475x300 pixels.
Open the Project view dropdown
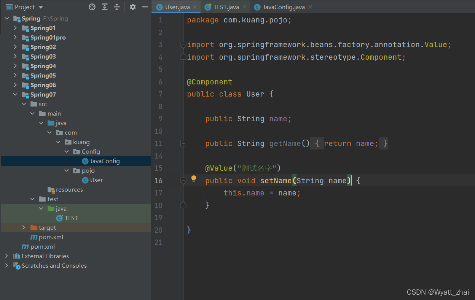point(25,7)
